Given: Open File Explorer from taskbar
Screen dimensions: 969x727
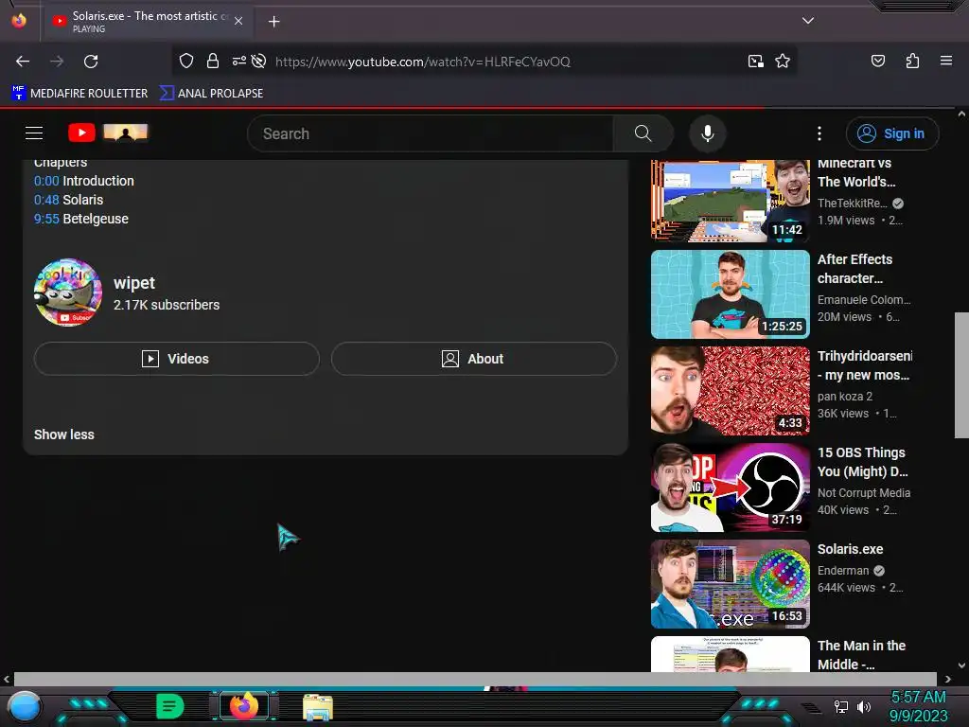Looking at the screenshot, I should pos(318,707).
